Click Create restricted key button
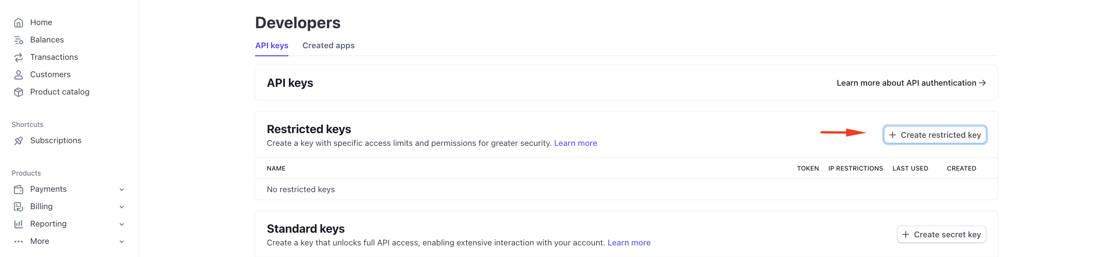The height and width of the screenshot is (257, 1111). 935,135
